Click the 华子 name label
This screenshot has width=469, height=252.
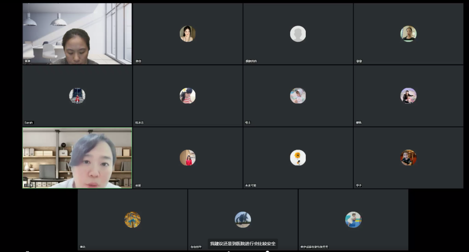[359, 185]
